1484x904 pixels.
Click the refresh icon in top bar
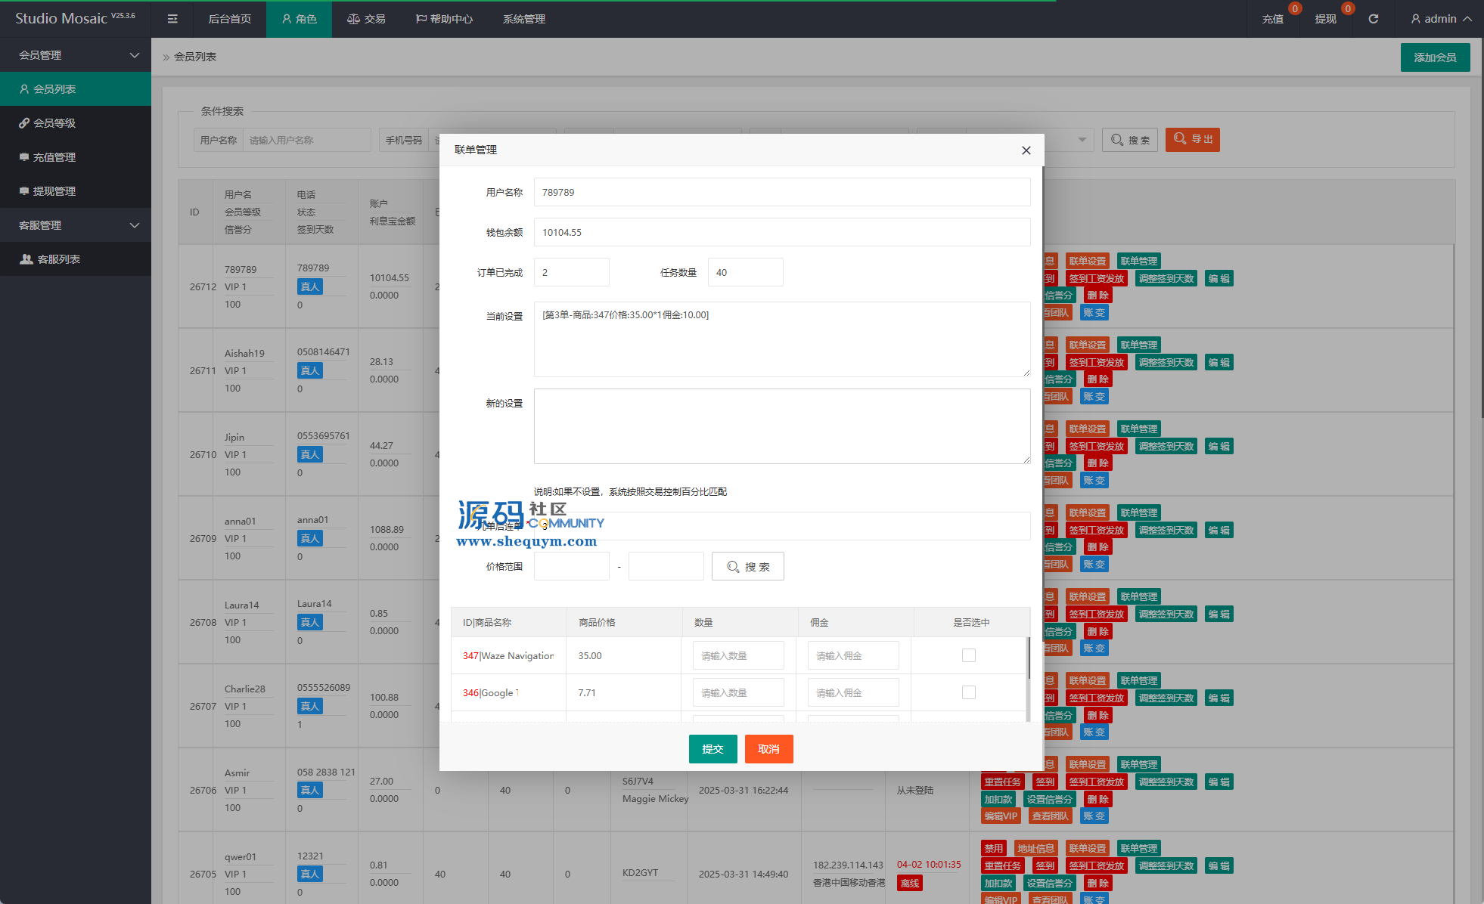(x=1374, y=19)
